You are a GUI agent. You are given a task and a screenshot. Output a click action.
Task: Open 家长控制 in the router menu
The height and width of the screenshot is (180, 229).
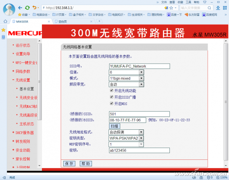coord(23,159)
